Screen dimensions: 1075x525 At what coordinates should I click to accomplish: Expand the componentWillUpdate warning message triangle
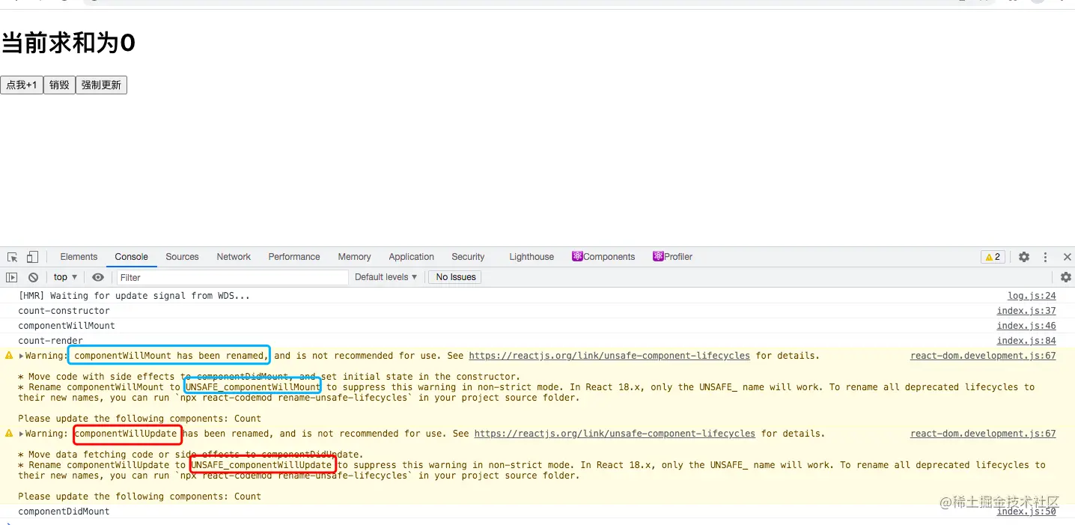(x=21, y=434)
